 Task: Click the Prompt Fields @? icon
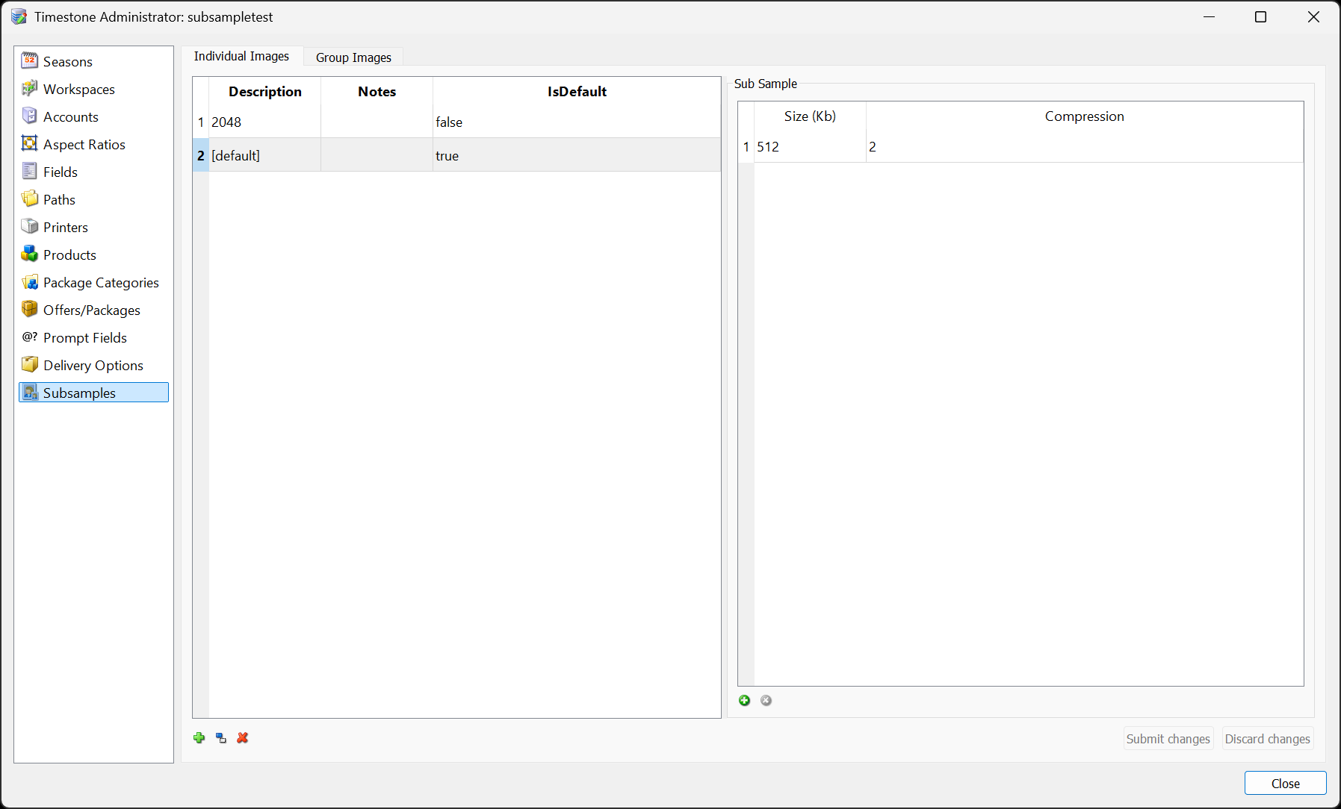click(x=29, y=337)
